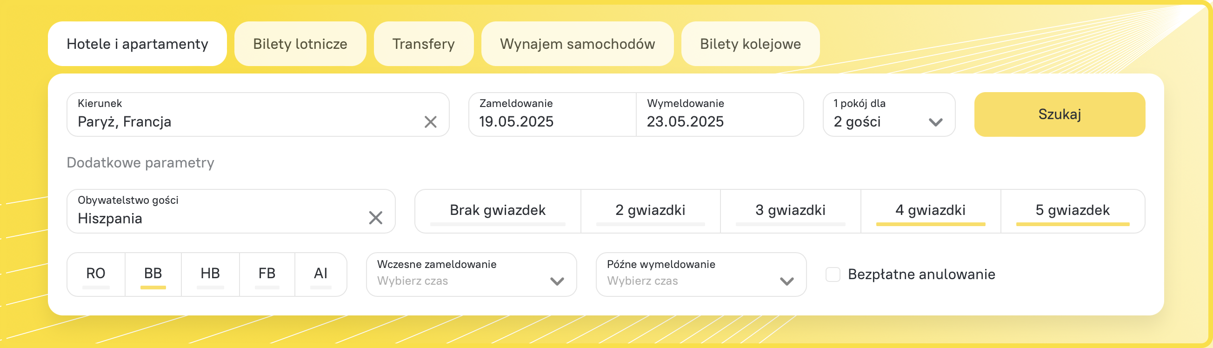This screenshot has height=348, width=1213.
Task: Toggle the BB meal plan option
Action: tap(153, 274)
